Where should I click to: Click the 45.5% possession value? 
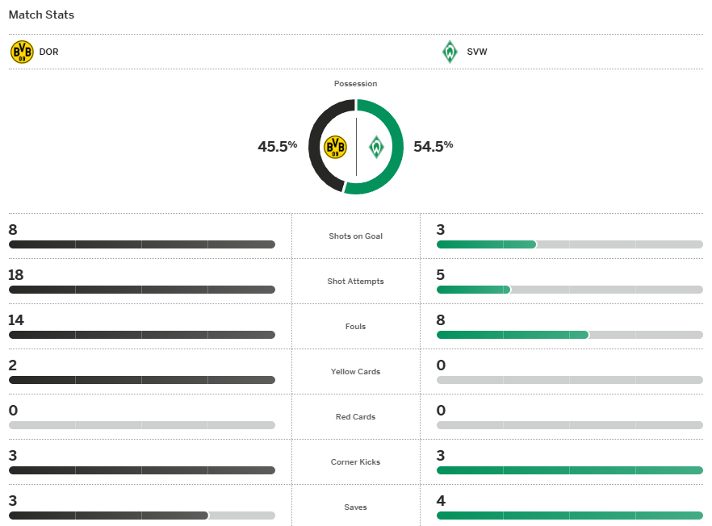click(x=277, y=146)
